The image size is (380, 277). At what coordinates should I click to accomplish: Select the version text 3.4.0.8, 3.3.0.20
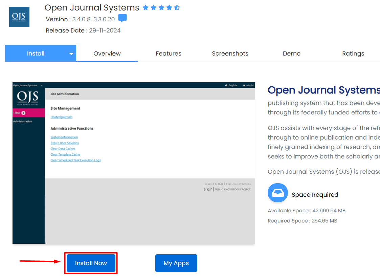[x=93, y=19]
